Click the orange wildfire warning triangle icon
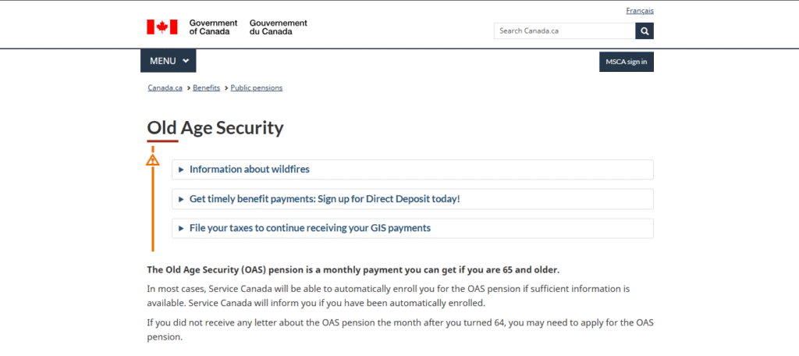799x356 pixels. [x=152, y=159]
